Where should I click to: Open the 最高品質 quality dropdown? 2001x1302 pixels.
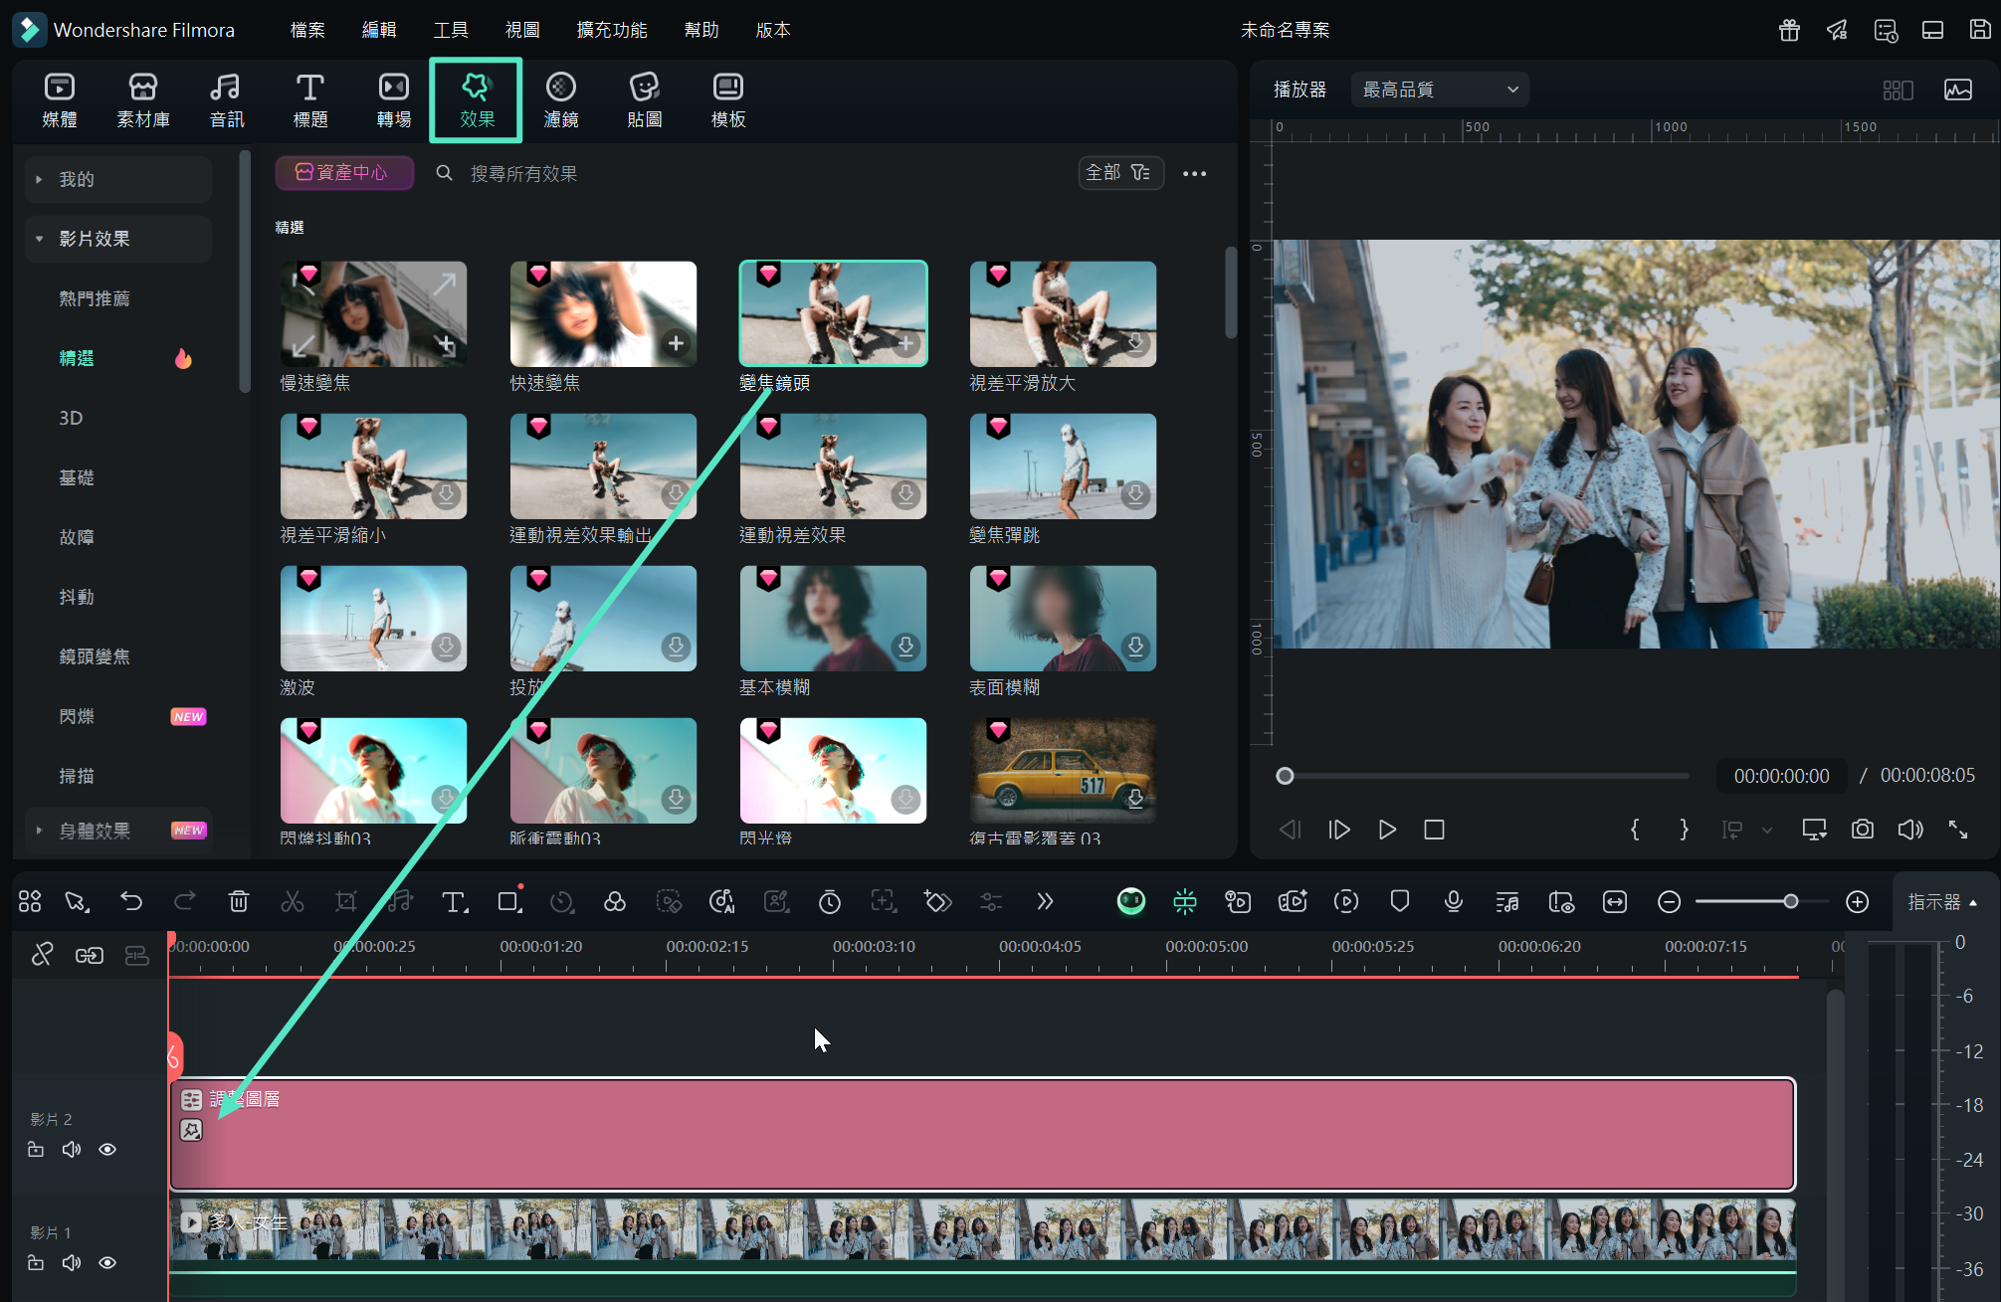(x=1439, y=90)
